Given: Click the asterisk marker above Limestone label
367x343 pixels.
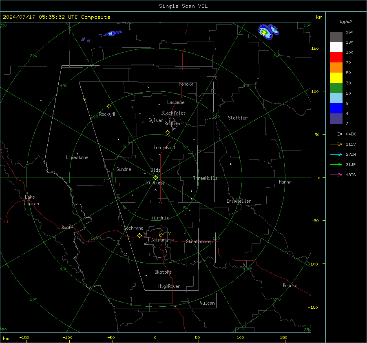Looking at the screenshot, I should pyautogui.click(x=77, y=154).
